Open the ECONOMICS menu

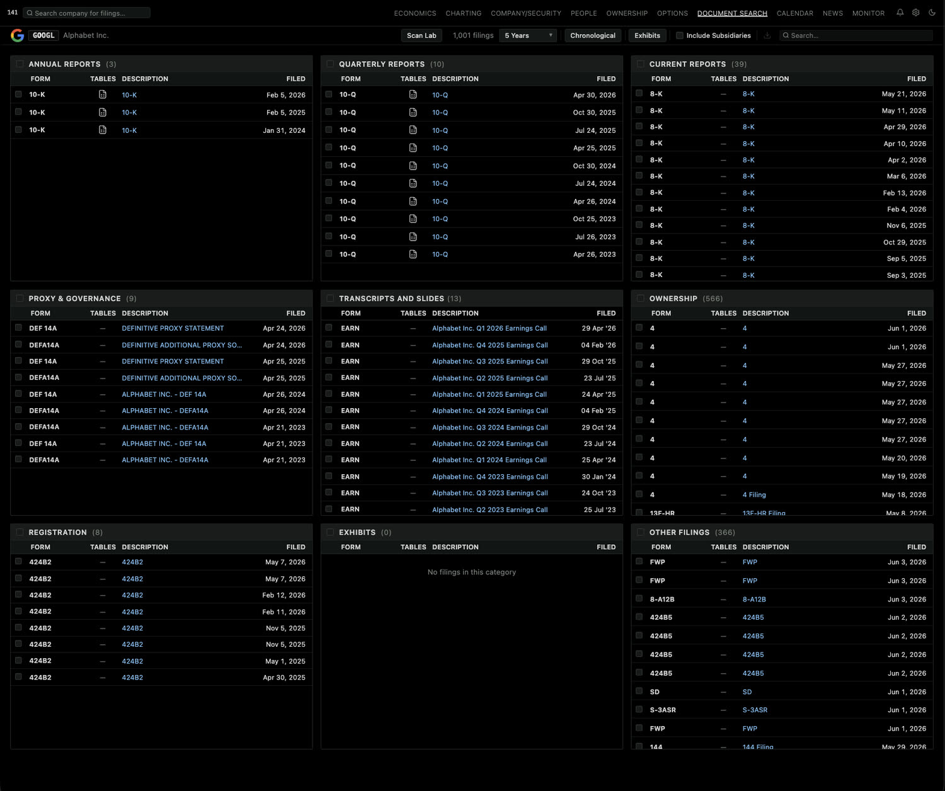[415, 13]
